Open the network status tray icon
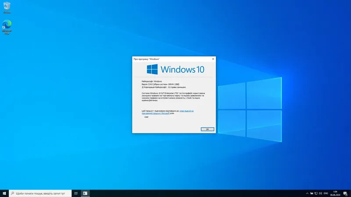This screenshot has width=351, height=197. click(x=316, y=193)
